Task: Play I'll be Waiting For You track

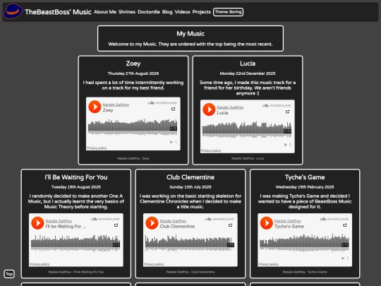Action: 37,223
